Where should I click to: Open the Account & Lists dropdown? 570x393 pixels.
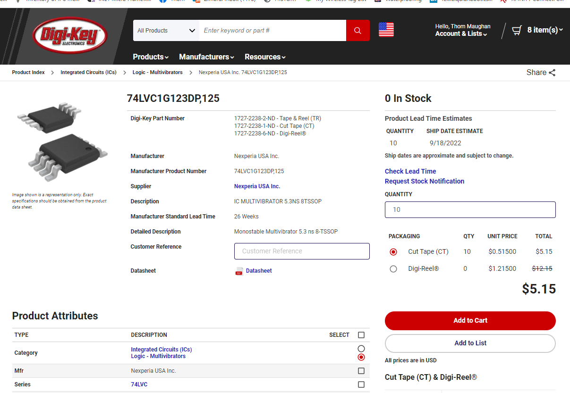[x=461, y=34]
